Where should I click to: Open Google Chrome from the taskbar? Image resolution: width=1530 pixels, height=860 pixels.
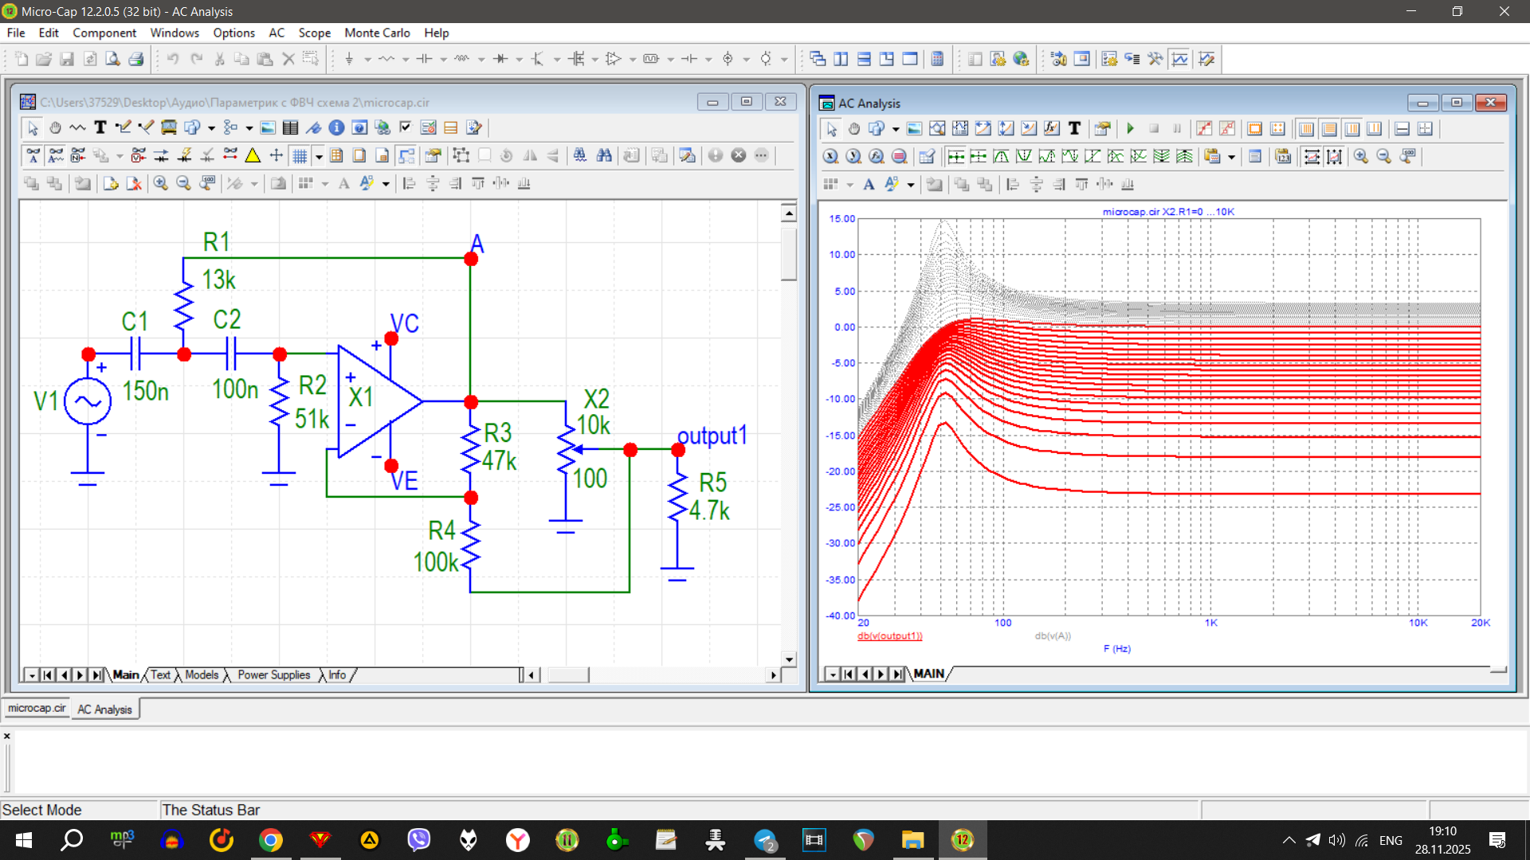271,840
